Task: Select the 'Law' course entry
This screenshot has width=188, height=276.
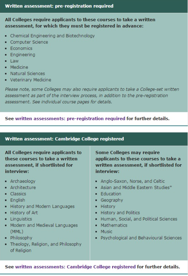Action: pos(14,61)
